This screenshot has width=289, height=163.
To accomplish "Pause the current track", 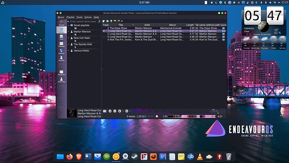I will click(x=115, y=111).
